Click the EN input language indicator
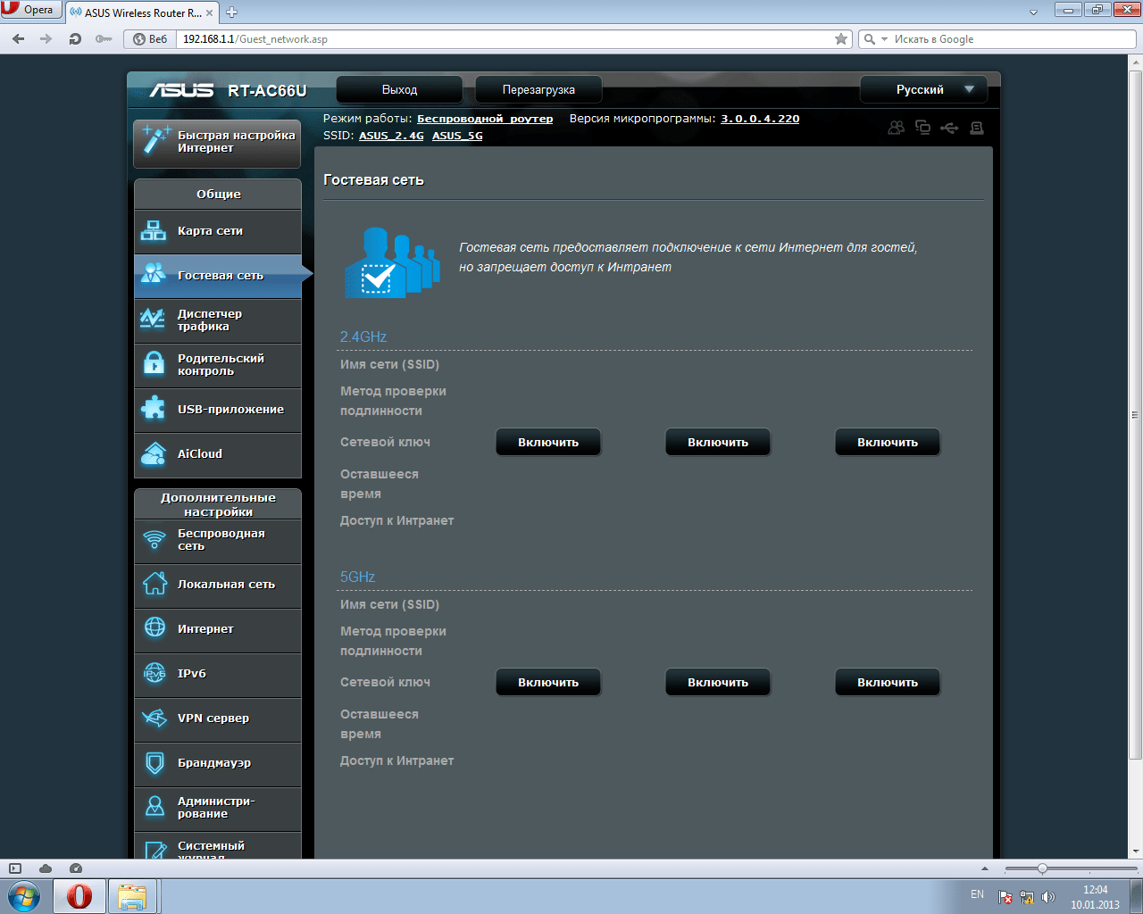The height and width of the screenshot is (914, 1143). [977, 894]
